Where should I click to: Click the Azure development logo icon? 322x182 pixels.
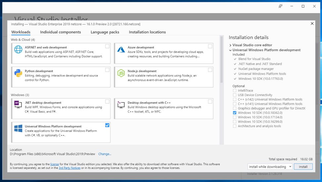[121, 50]
